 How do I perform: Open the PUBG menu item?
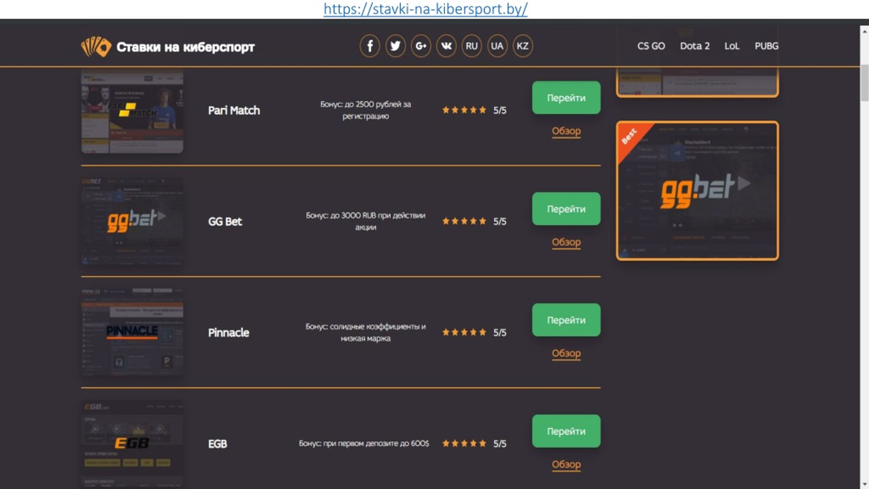coord(766,46)
